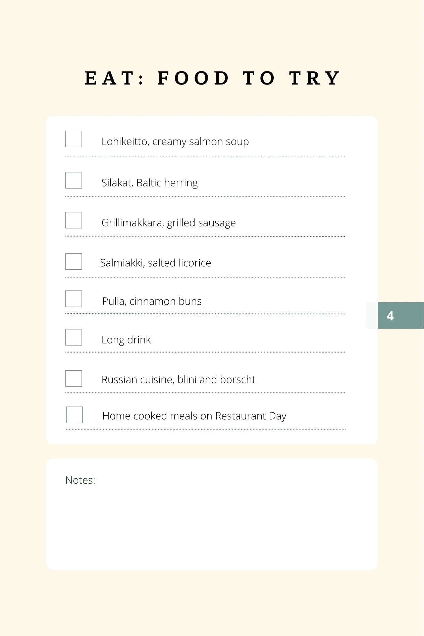The height and width of the screenshot is (636, 424).
Task: Select the Russian cuisine, blini and borscht text
Action: (178, 379)
